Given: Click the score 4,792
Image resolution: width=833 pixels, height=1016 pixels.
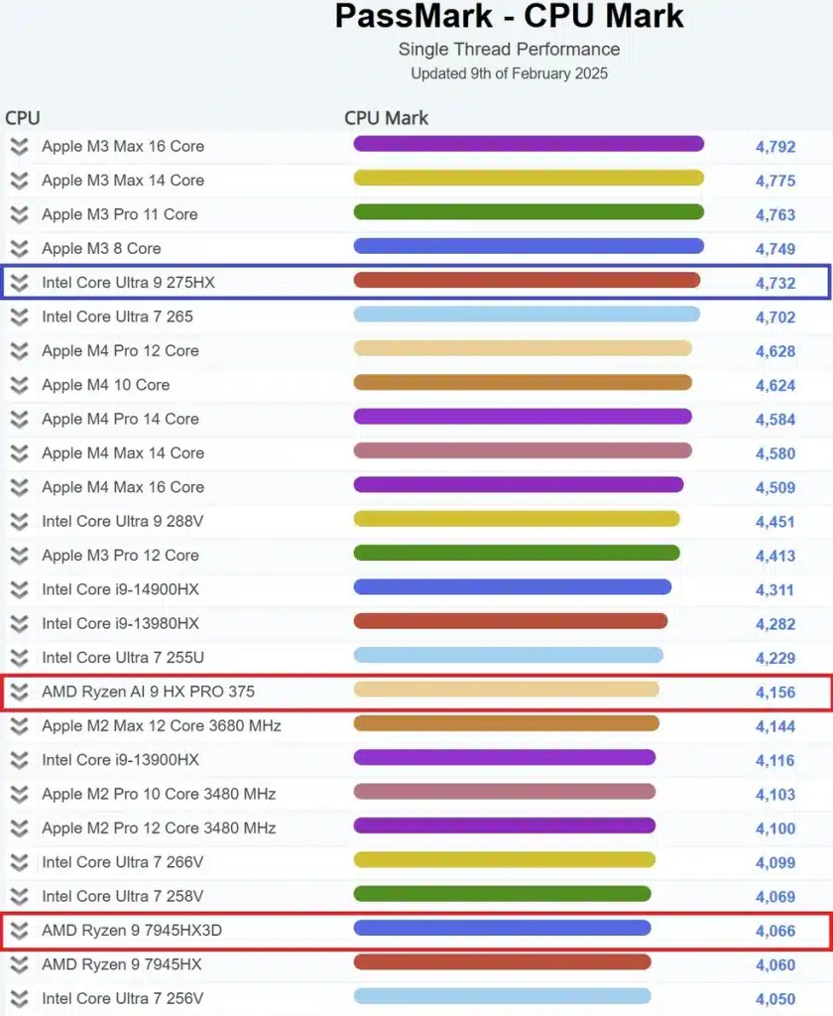Looking at the screenshot, I should coord(775,147).
